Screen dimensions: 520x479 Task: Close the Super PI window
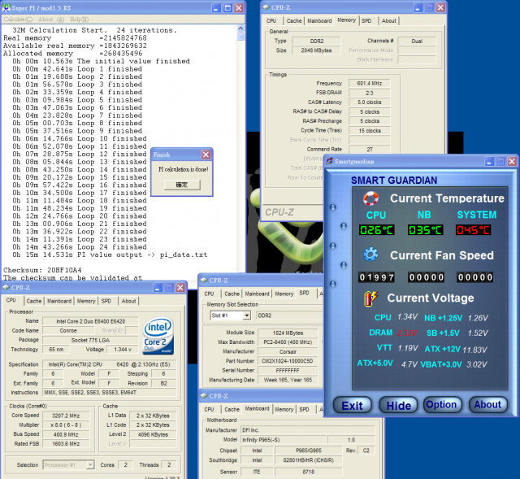point(239,8)
